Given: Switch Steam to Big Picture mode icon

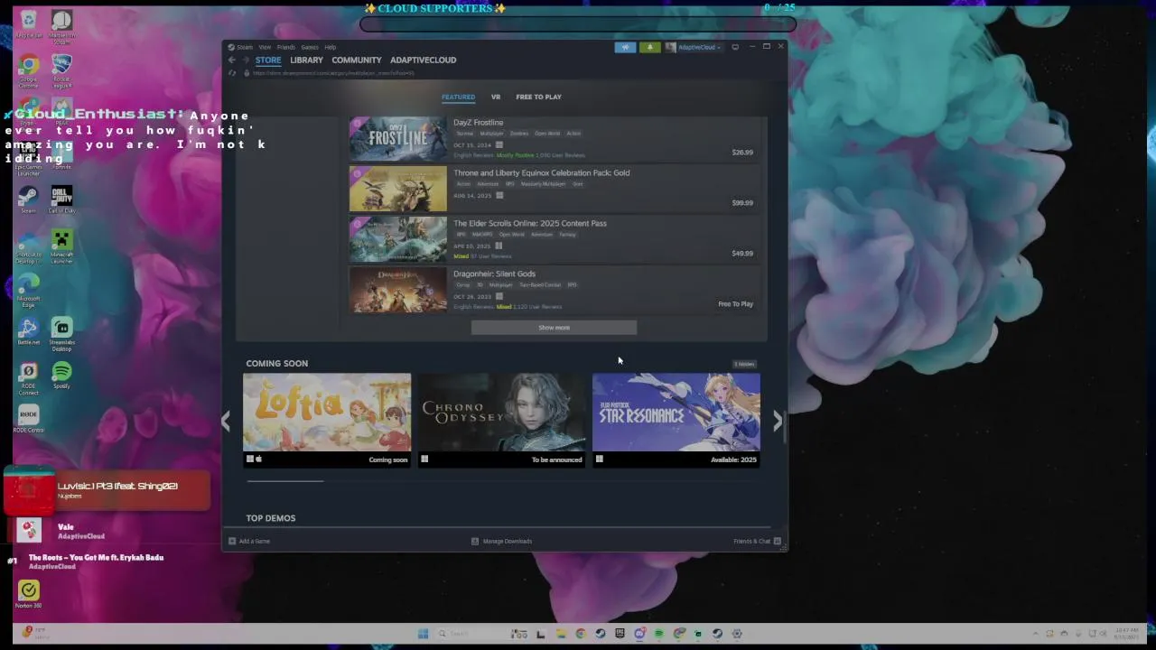Looking at the screenshot, I should pyautogui.click(x=735, y=47).
